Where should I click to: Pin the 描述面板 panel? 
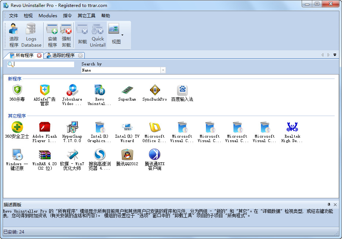[329, 204]
